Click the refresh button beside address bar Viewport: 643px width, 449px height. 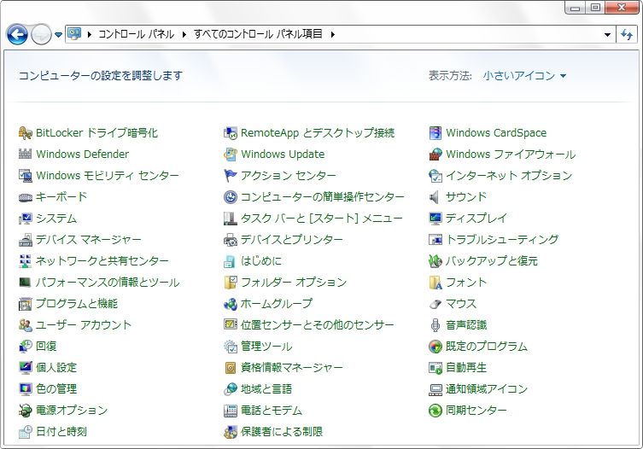(x=627, y=34)
